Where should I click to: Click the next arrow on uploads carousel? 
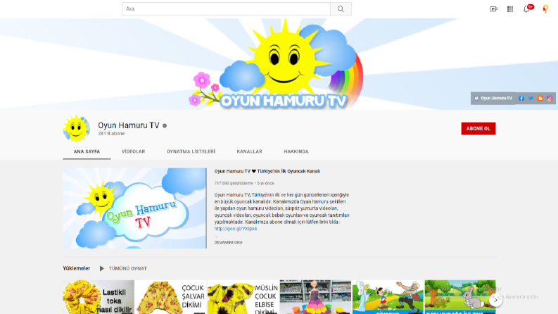495,300
